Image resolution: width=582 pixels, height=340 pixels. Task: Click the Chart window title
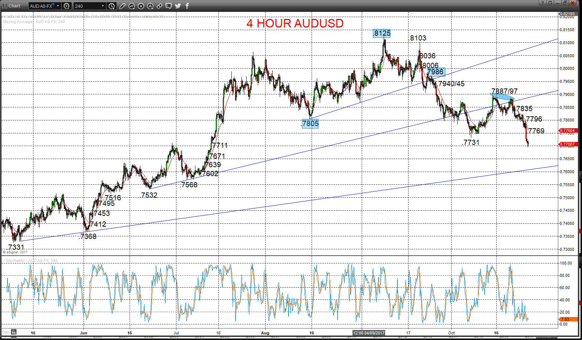click(14, 6)
